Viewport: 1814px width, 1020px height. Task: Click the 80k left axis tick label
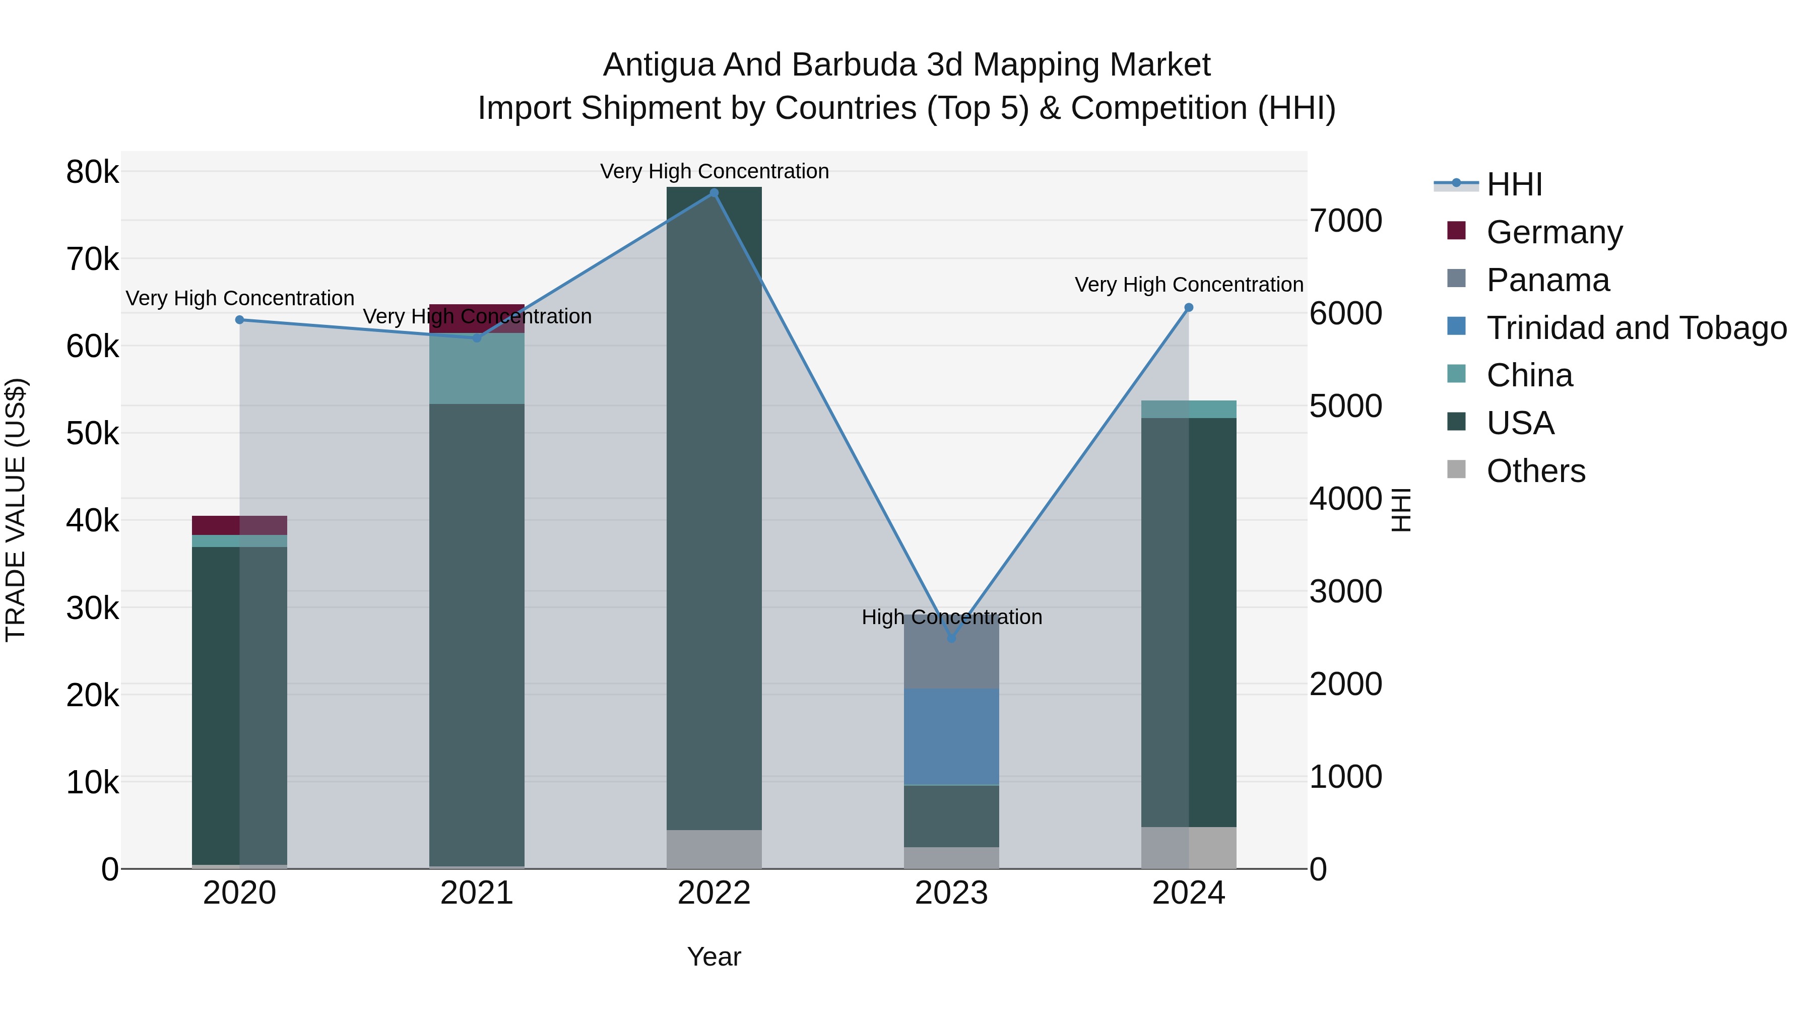92,172
